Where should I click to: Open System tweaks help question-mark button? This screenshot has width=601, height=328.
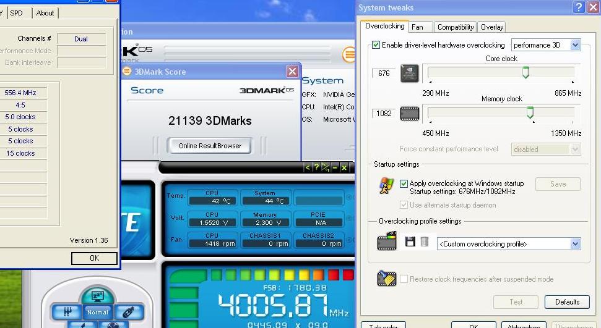(579, 7)
